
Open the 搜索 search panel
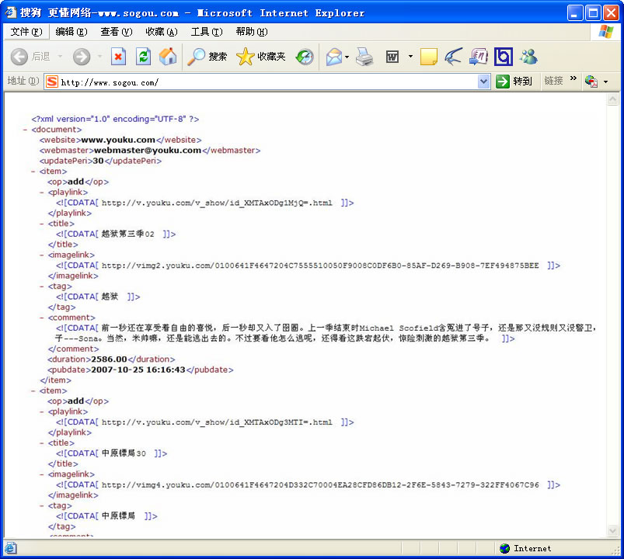click(x=207, y=57)
